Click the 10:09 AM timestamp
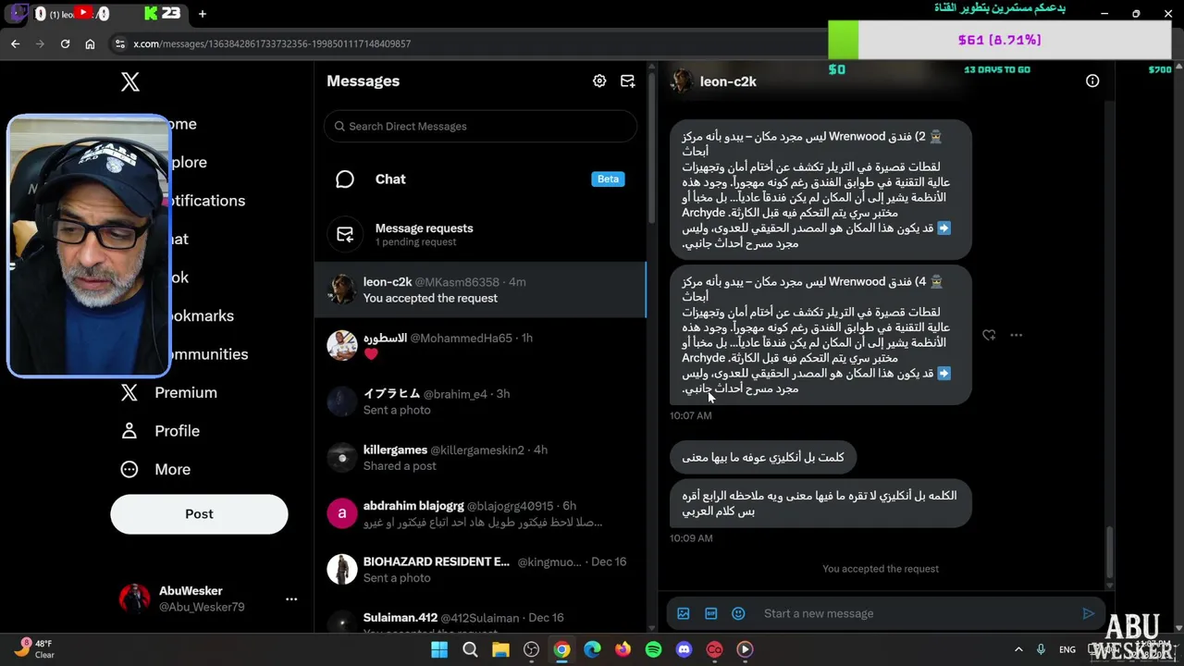 coord(691,538)
